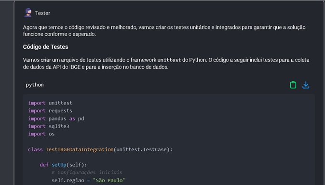Click the import requests code line

point(50,111)
